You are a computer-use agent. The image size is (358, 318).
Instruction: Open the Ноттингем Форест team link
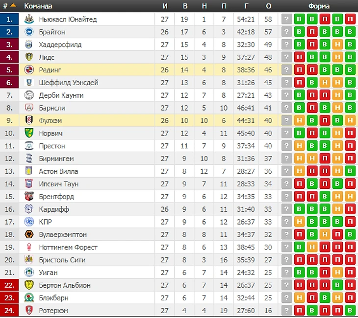[x=68, y=247]
